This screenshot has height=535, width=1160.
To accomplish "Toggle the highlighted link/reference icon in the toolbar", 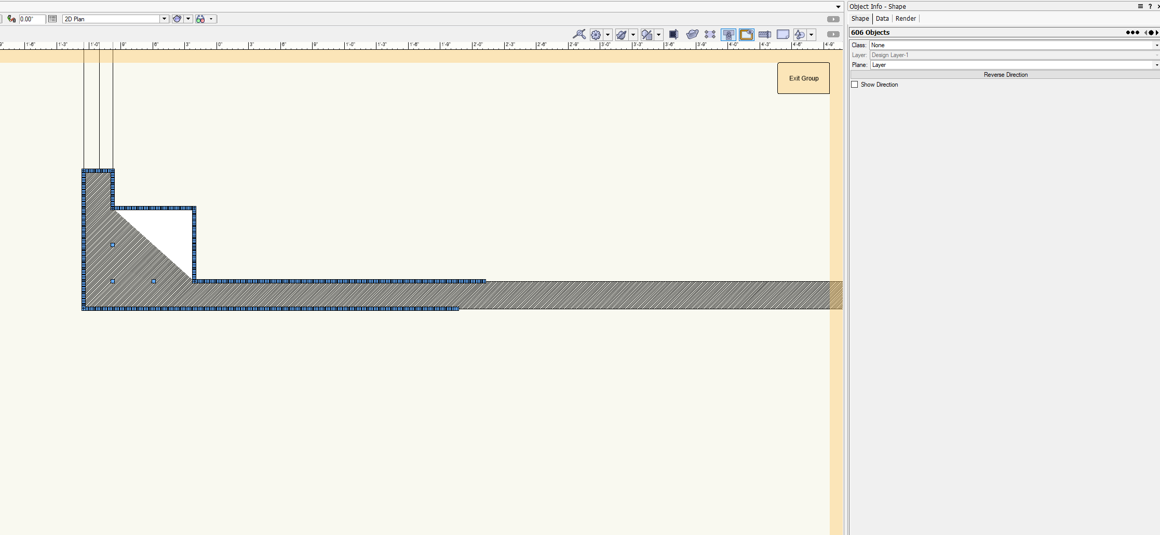I will (729, 34).
